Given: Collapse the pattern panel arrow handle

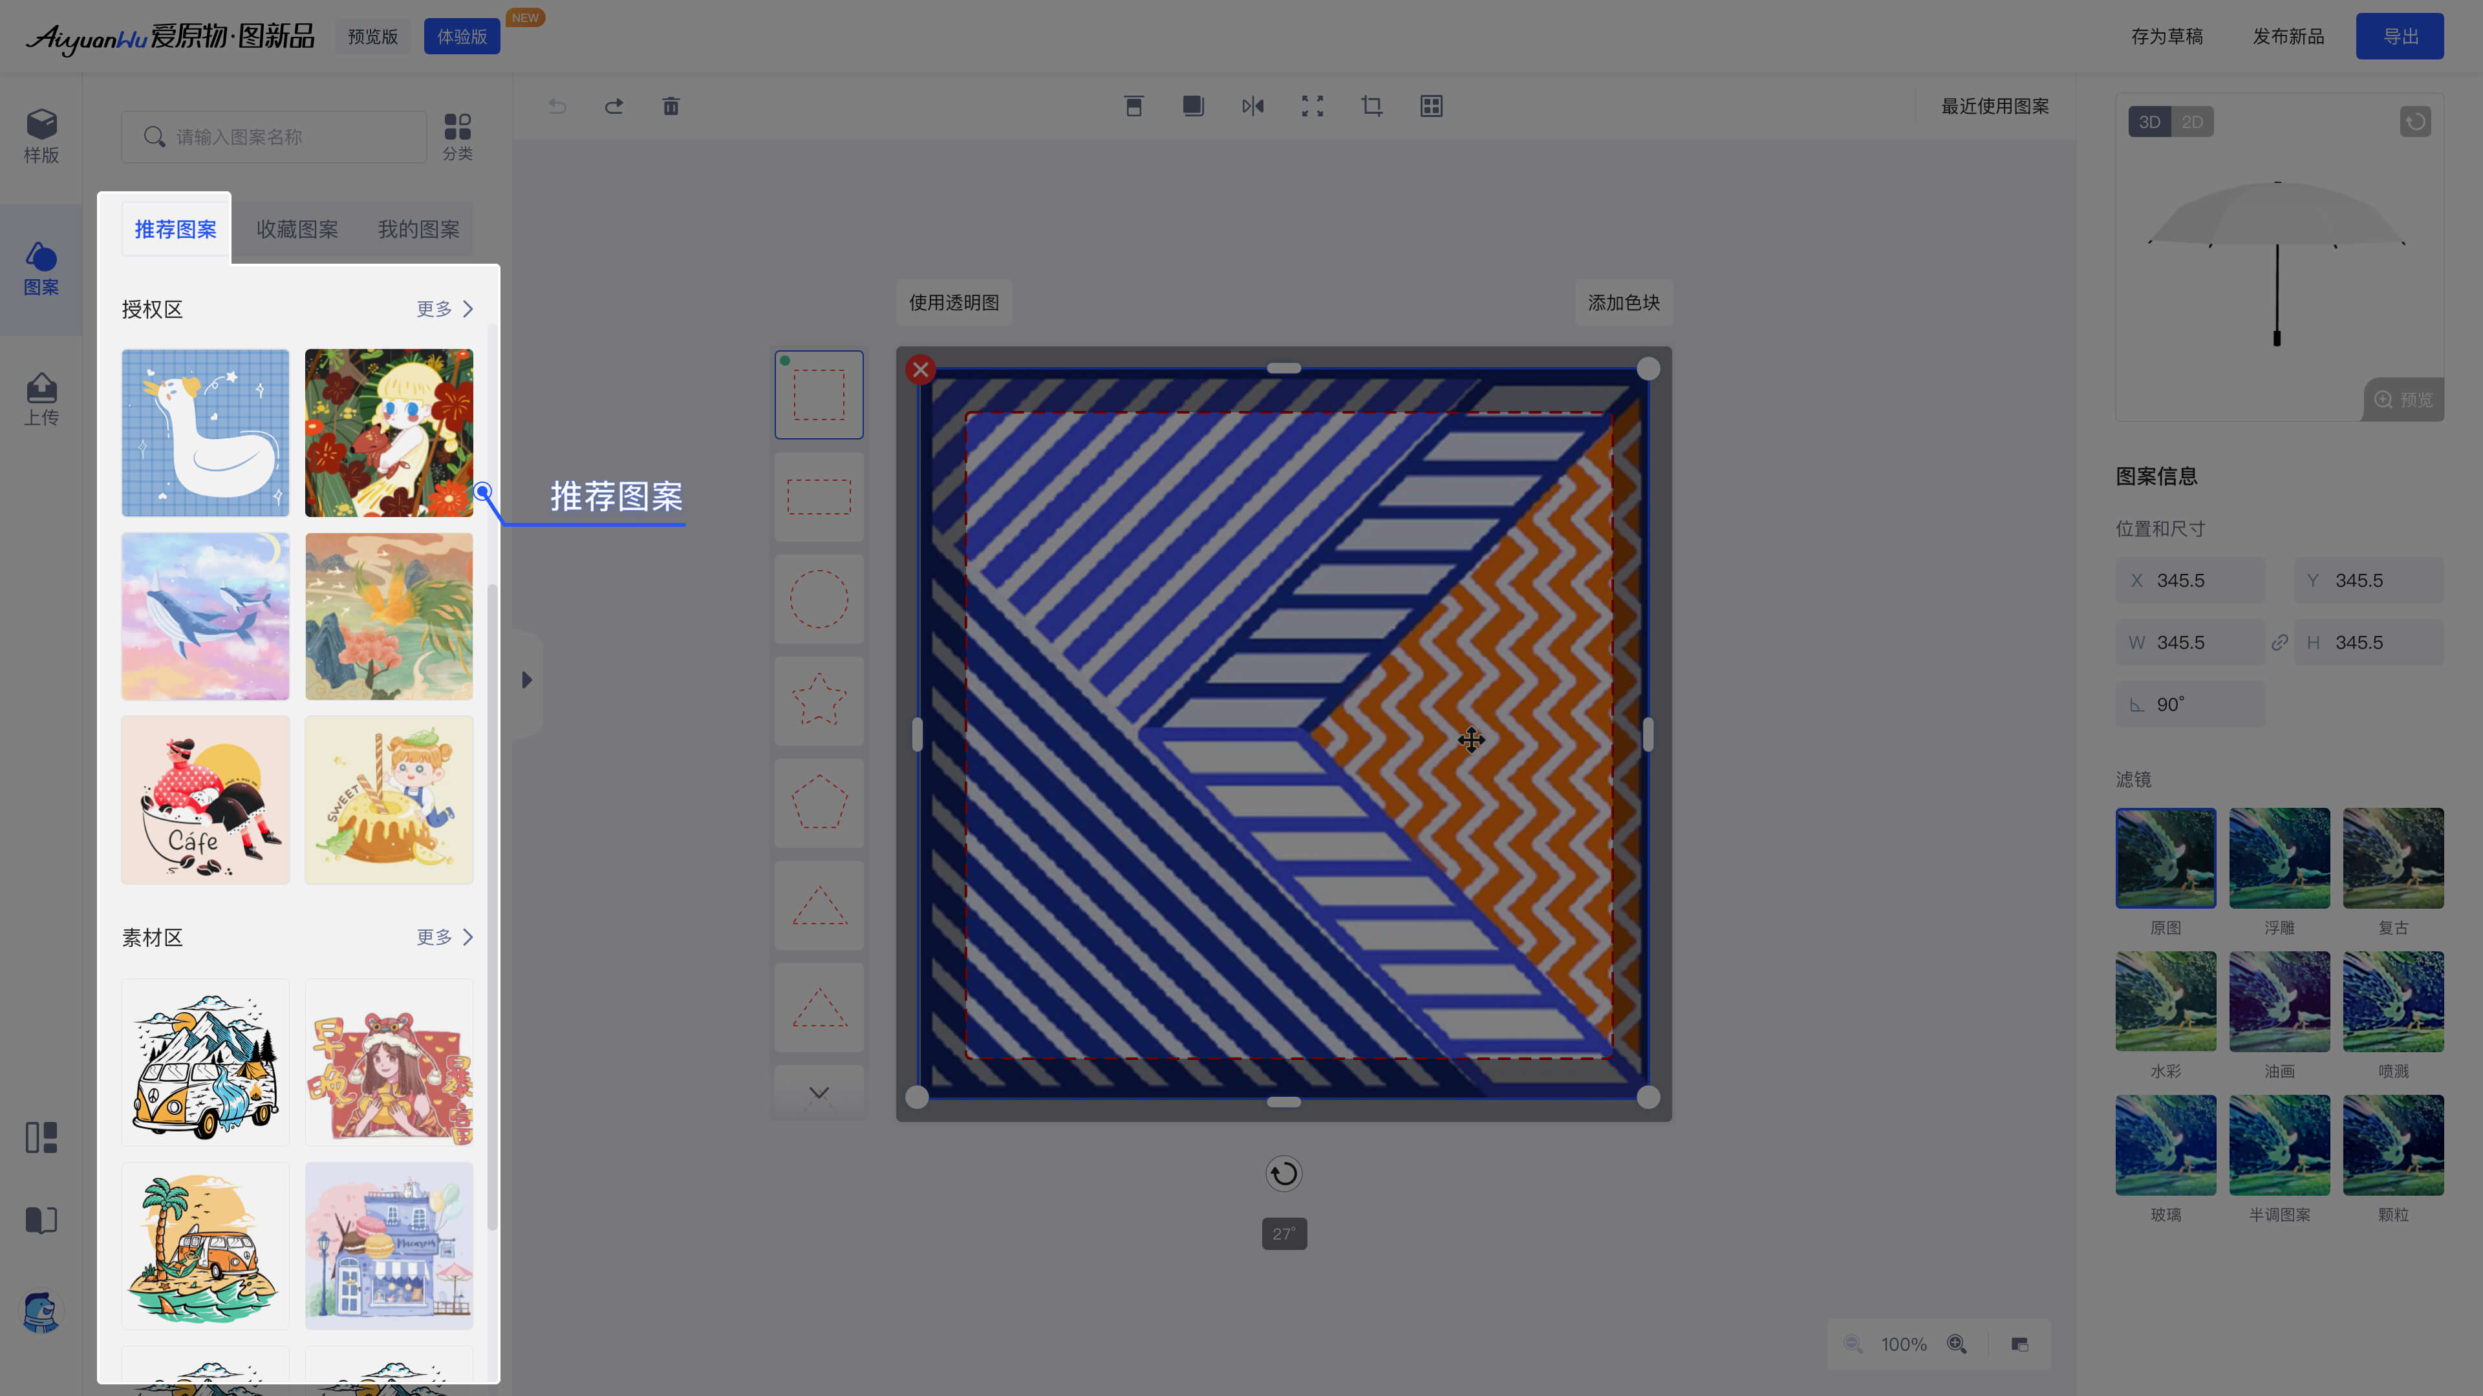Looking at the screenshot, I should point(526,680).
